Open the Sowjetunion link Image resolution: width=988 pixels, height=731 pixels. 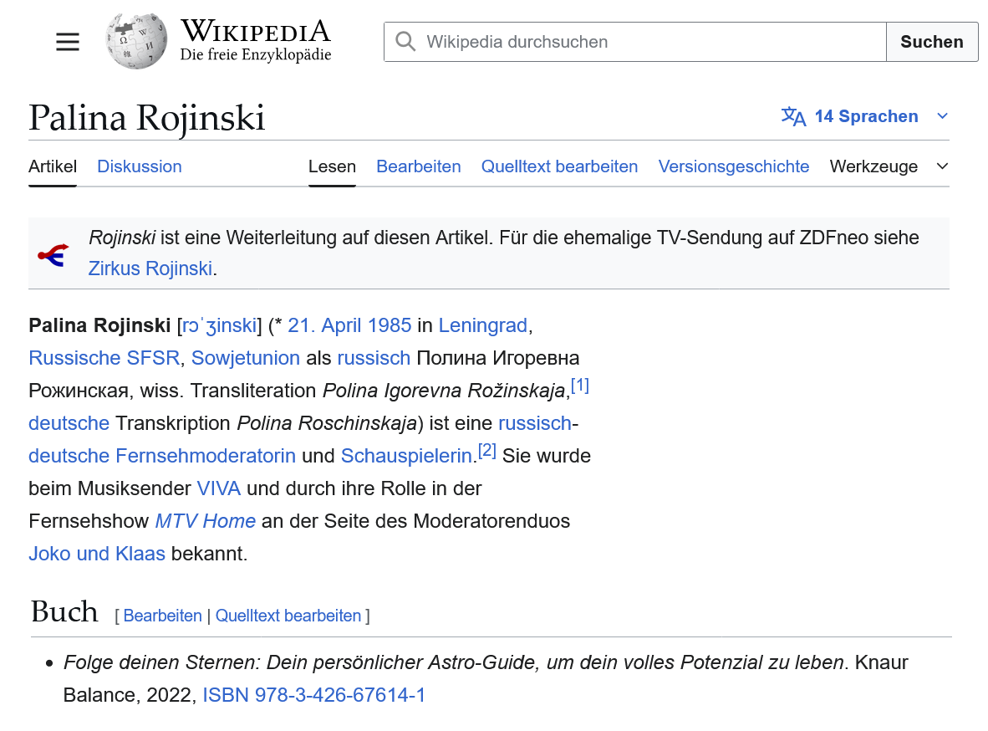pos(246,358)
